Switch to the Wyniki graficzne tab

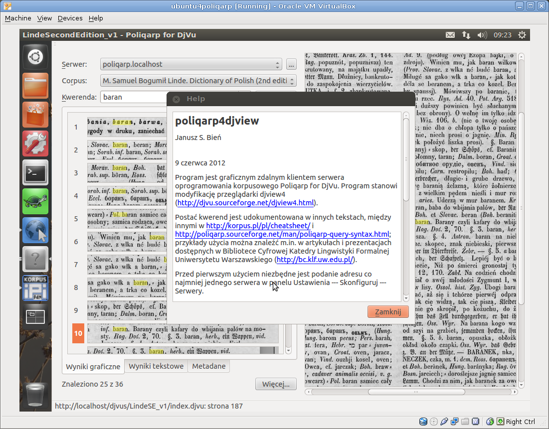(x=93, y=366)
